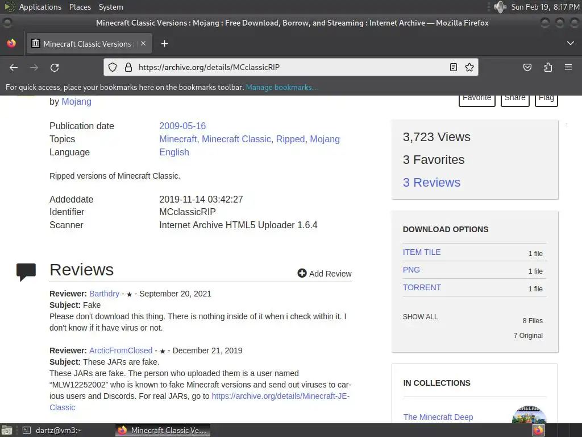Click the Share button
Screen dimensions: 582x437
point(515,100)
